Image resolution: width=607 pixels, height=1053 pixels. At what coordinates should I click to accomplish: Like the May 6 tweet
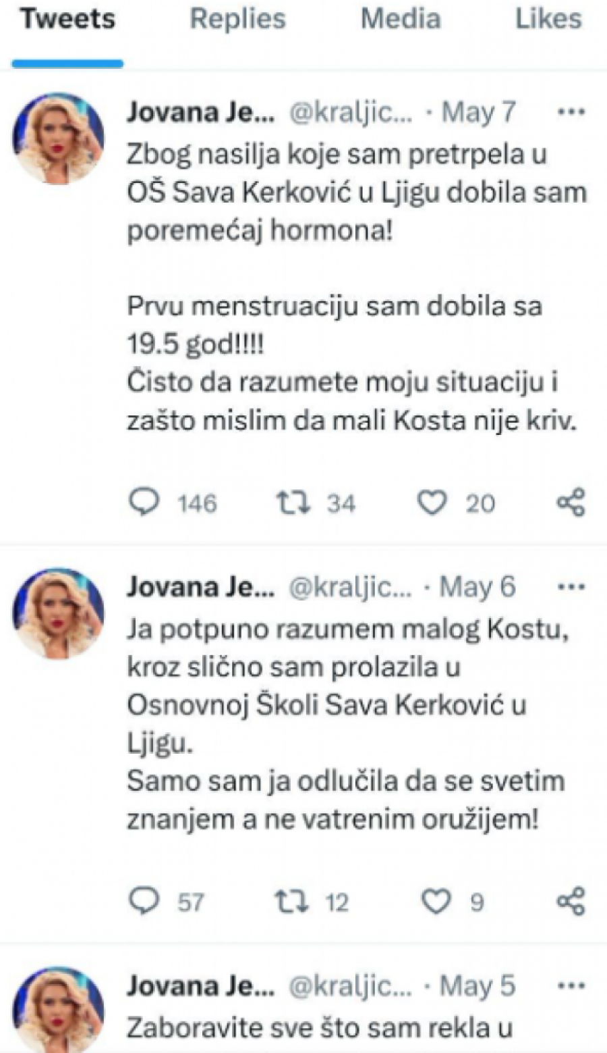click(436, 901)
